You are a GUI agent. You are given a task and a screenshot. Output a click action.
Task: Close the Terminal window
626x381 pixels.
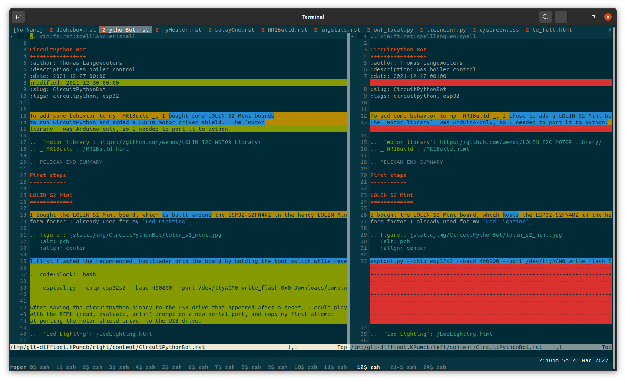(x=608, y=17)
